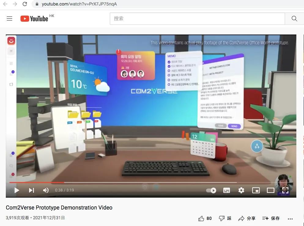Click the magnifier search button

coord(294,19)
